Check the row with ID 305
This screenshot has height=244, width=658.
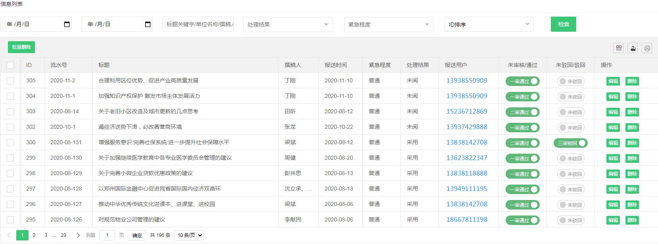click(10, 81)
